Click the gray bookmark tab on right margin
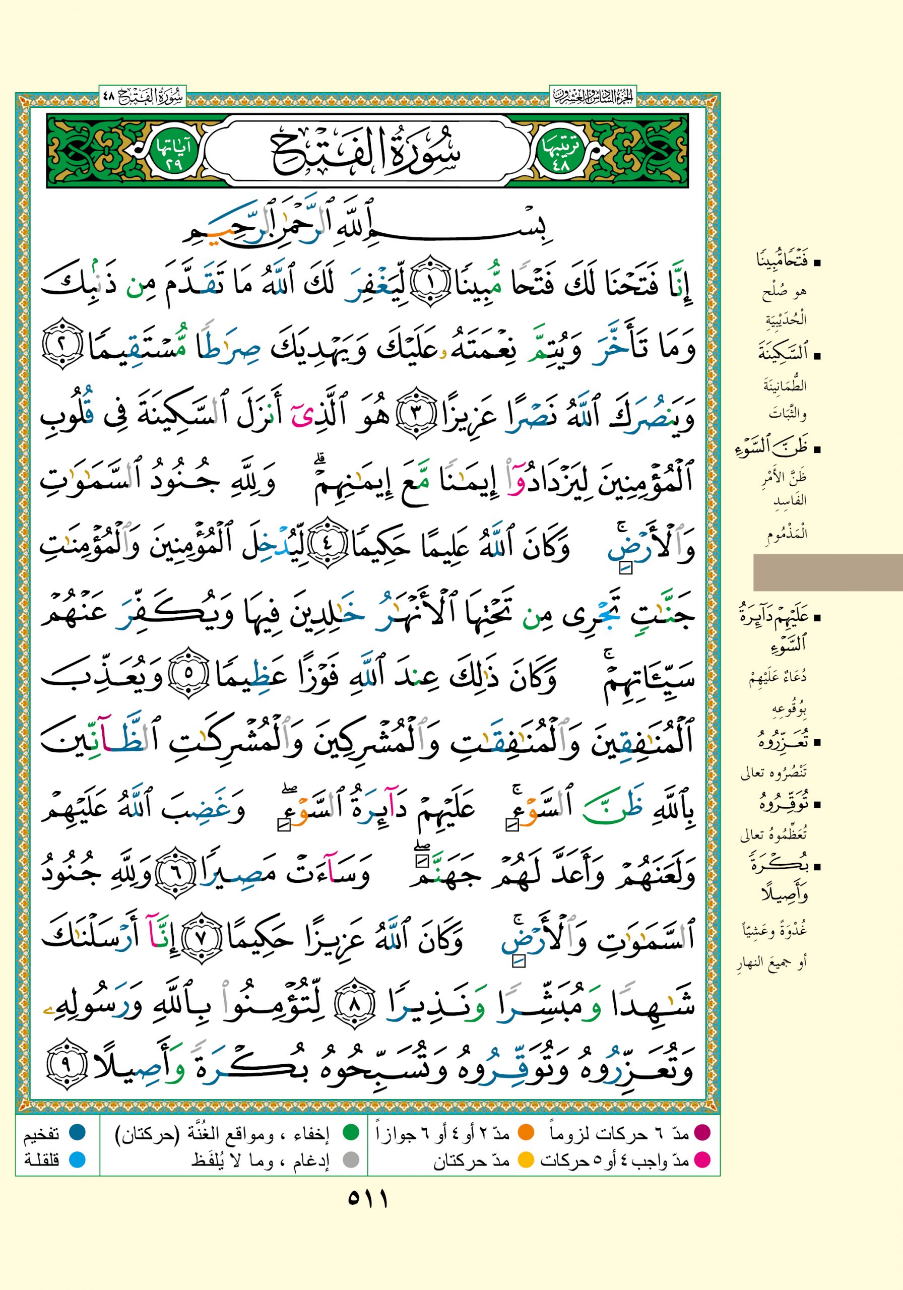903x1290 pixels. [x=827, y=572]
